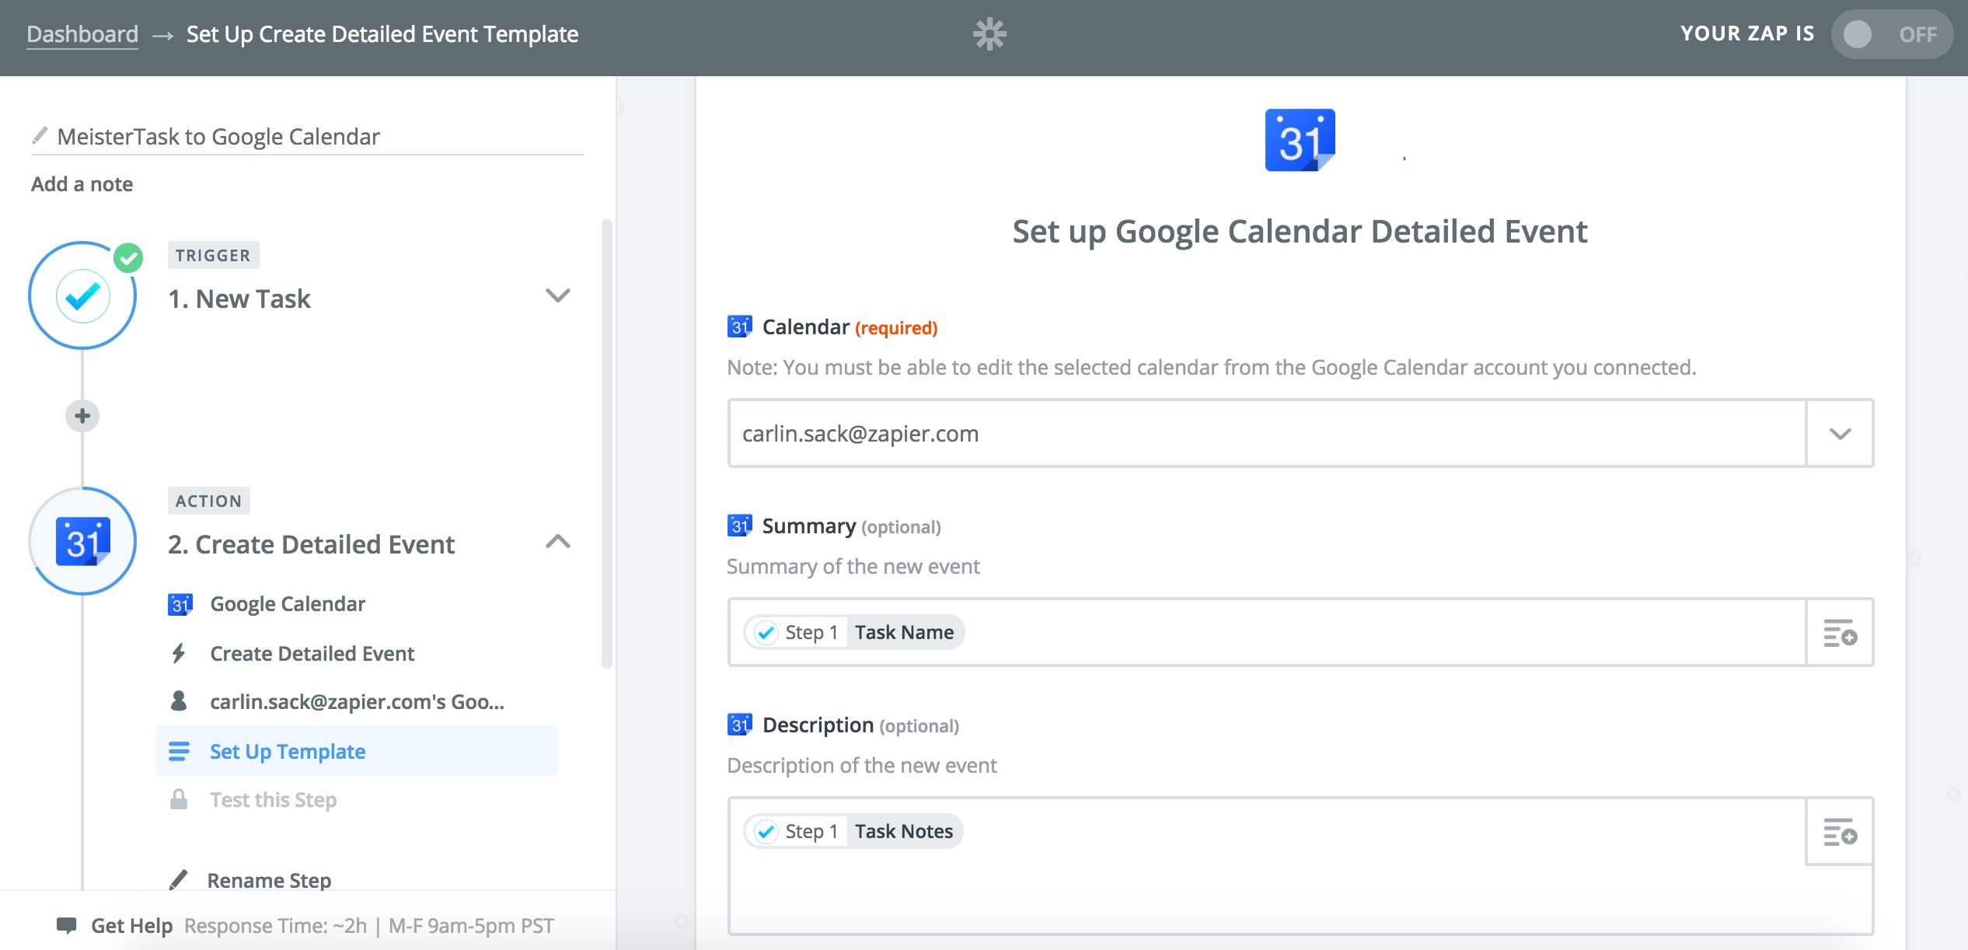Image resolution: width=1968 pixels, height=950 pixels.
Task: Go to Dashboard link
Action: tap(82, 34)
